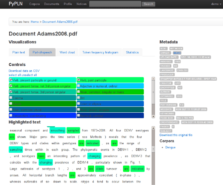Screen dimensions: 223x185
Task: Click 'Download the original file' link
Action: (176, 135)
